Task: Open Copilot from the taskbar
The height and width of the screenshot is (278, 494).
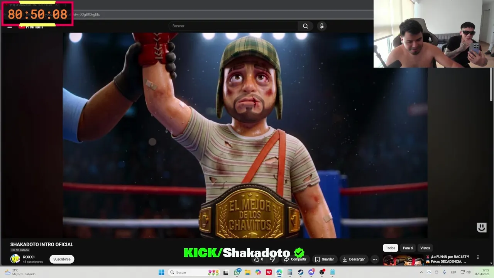Action: click(x=258, y=272)
